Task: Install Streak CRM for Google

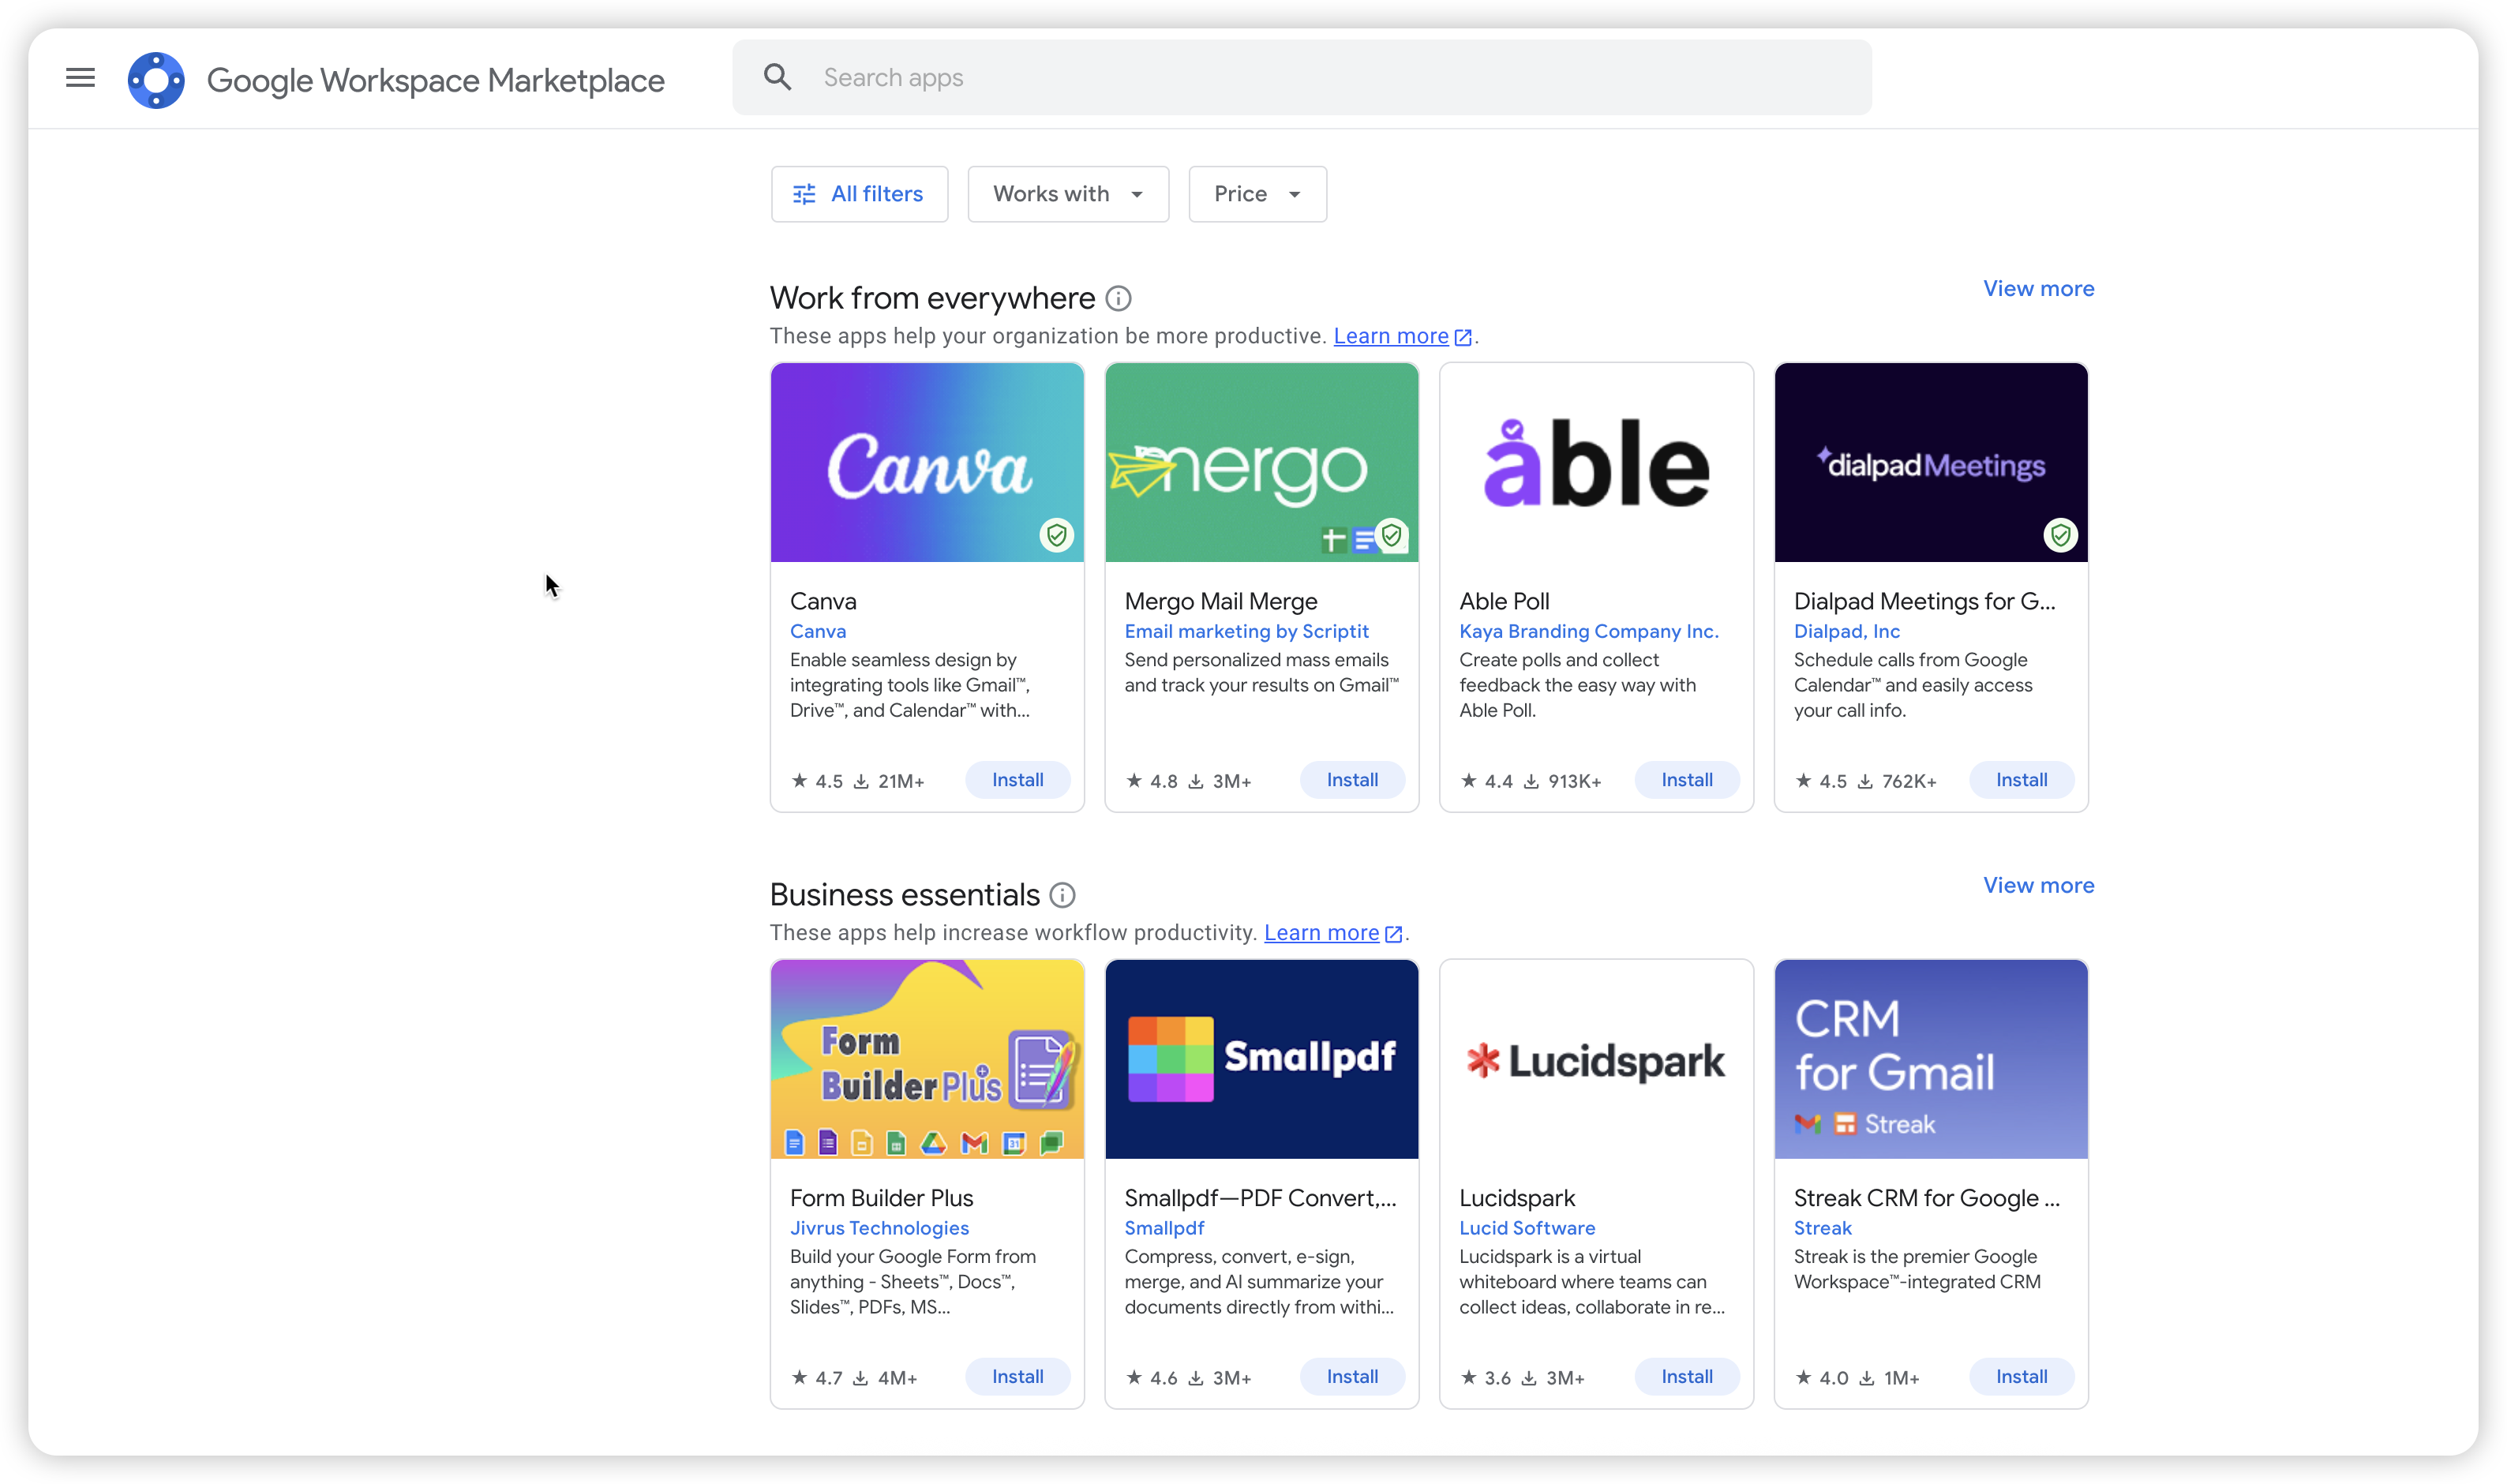Action: tap(2021, 1377)
